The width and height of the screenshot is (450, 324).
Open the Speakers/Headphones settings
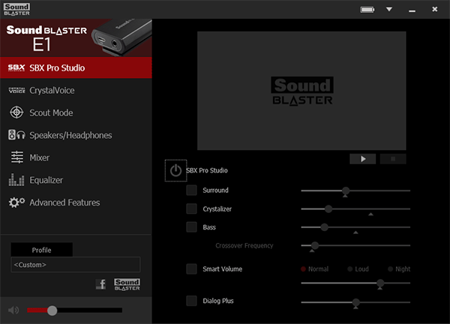point(76,135)
